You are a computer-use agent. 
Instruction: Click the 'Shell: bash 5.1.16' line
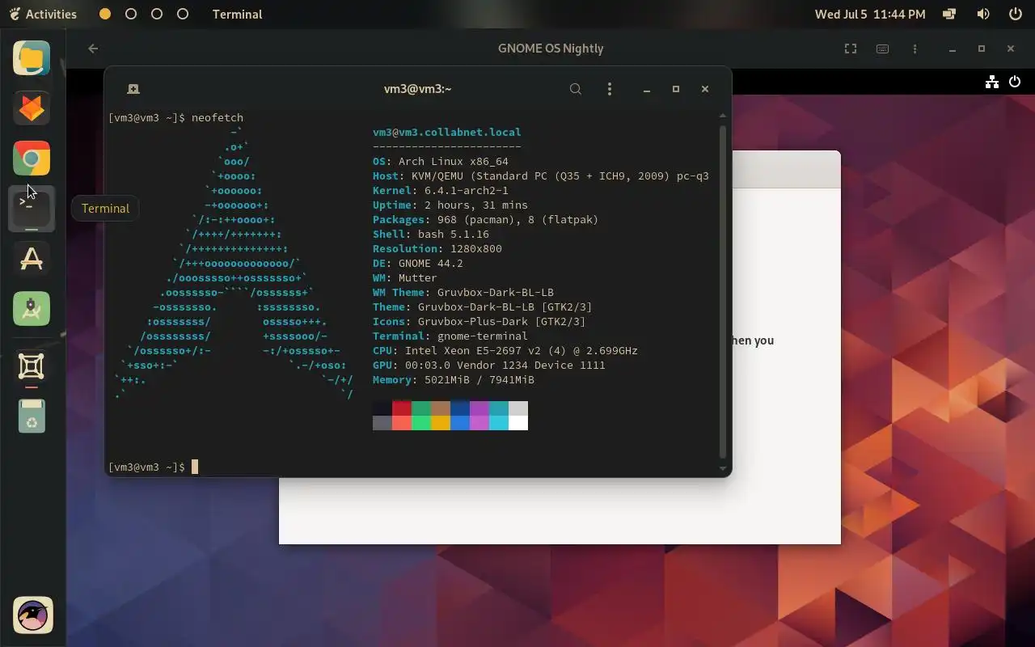pos(431,234)
